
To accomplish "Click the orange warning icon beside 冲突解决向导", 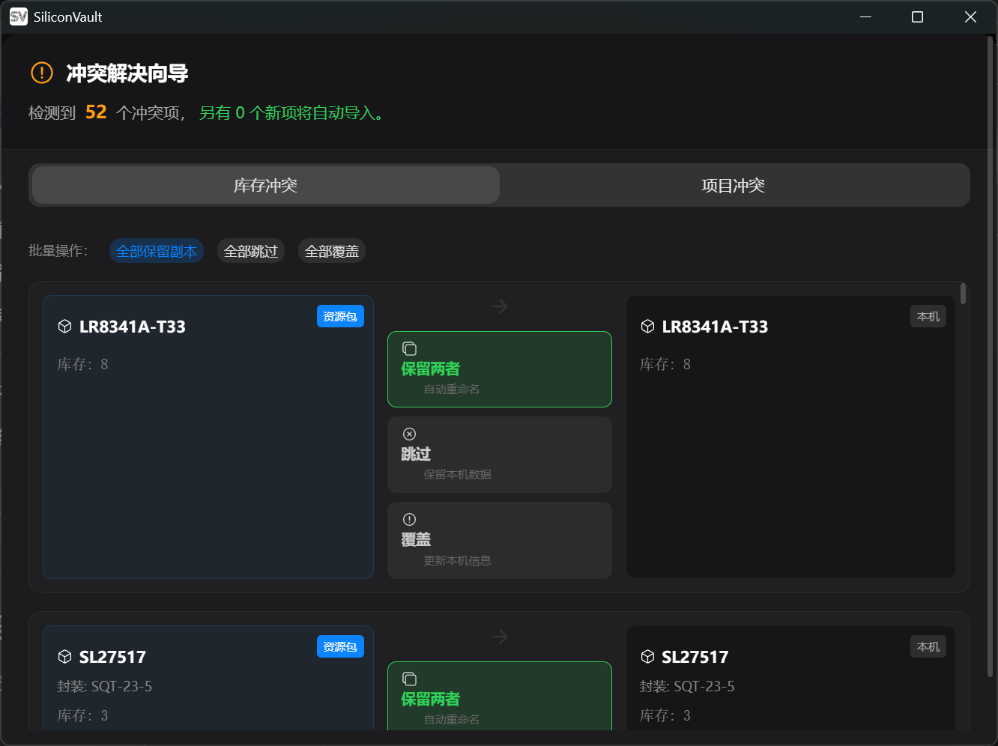I will [42, 73].
